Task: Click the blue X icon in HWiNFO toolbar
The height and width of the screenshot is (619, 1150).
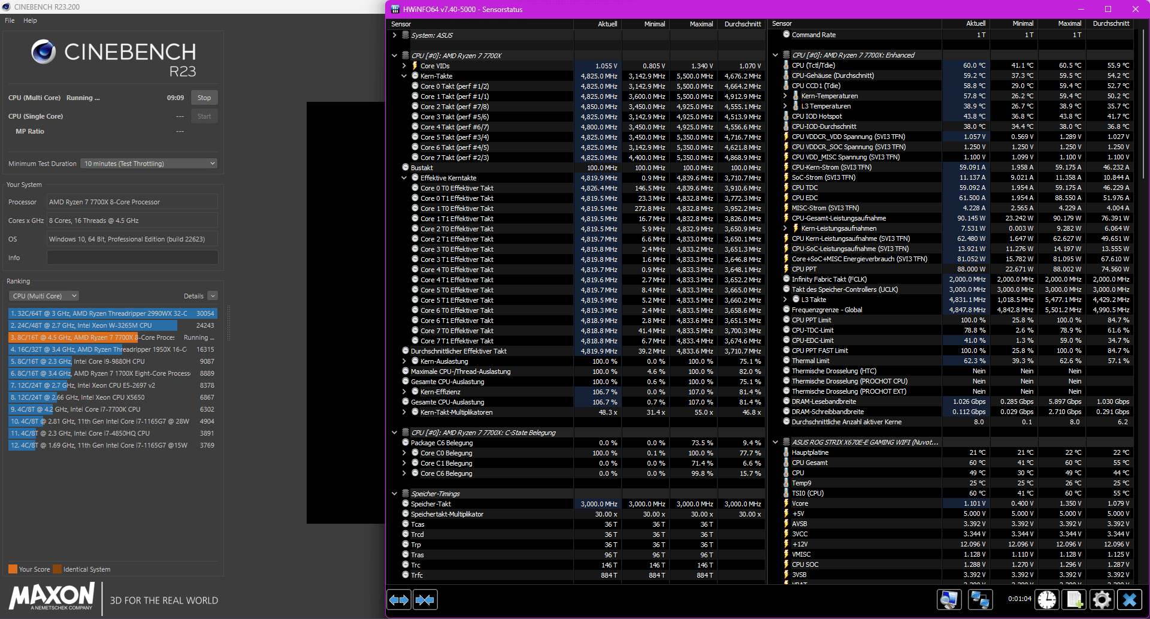Action: pos(1130,599)
